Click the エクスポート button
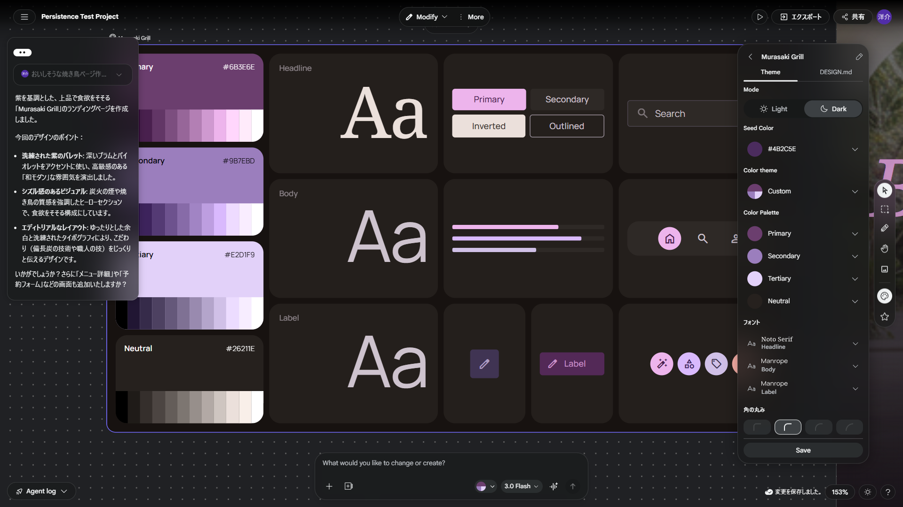The image size is (903, 507). [x=800, y=17]
